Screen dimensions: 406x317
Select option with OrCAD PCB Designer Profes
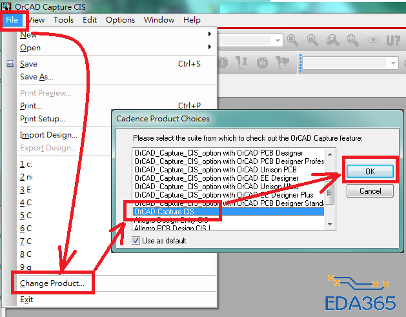228,161
